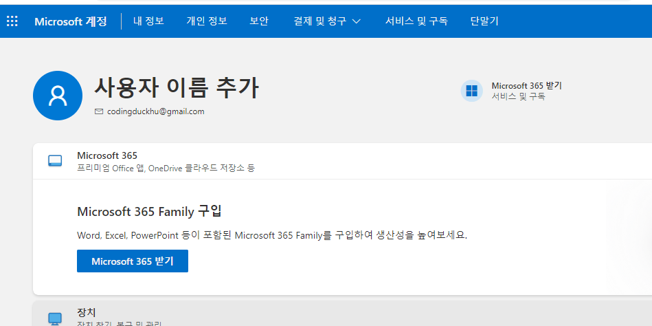The width and height of the screenshot is (652, 326).
Task: Click the Microsoft 365 card laptop icon
Action: (55, 161)
